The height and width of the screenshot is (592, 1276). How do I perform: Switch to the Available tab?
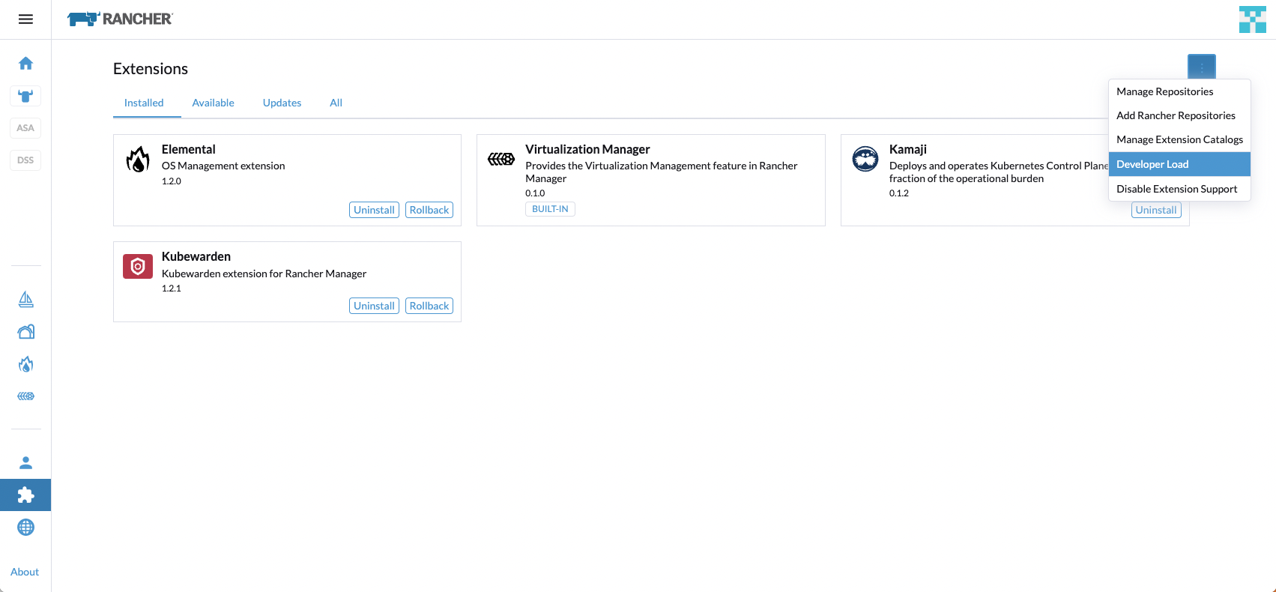click(213, 103)
